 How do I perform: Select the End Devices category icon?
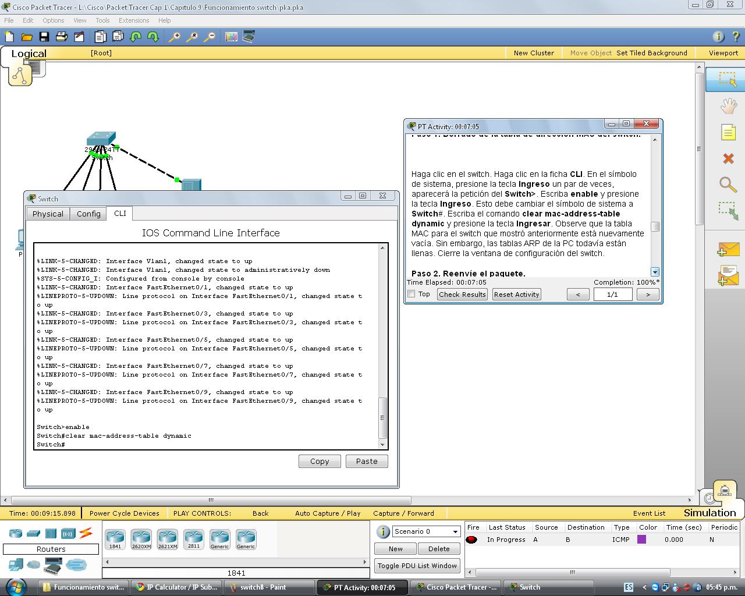(16, 564)
